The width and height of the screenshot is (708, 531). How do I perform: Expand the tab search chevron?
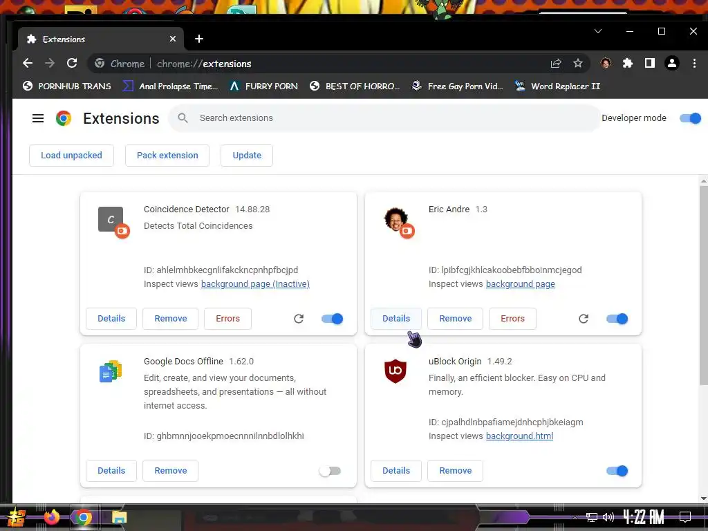click(598, 31)
